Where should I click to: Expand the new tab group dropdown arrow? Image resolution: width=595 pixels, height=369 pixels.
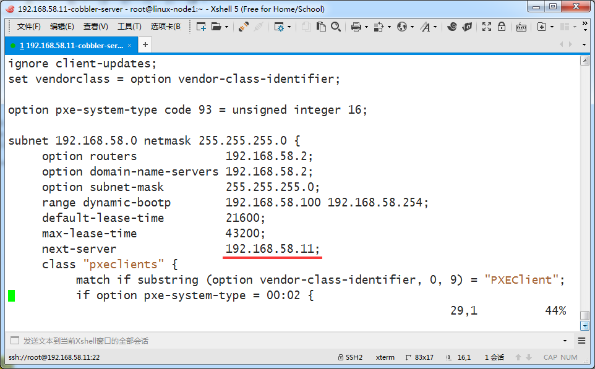(552, 27)
